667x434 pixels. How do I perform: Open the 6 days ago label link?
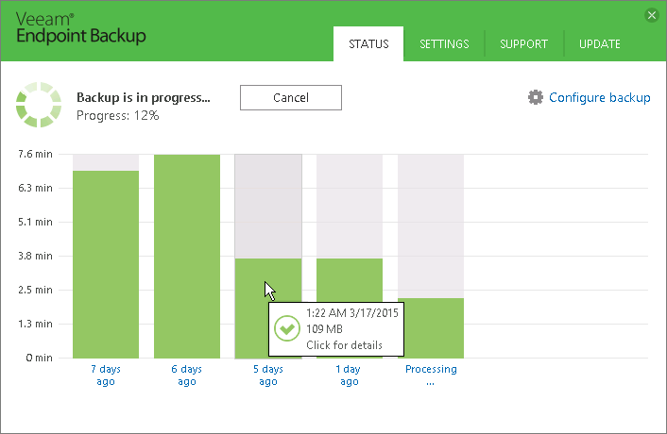[187, 375]
